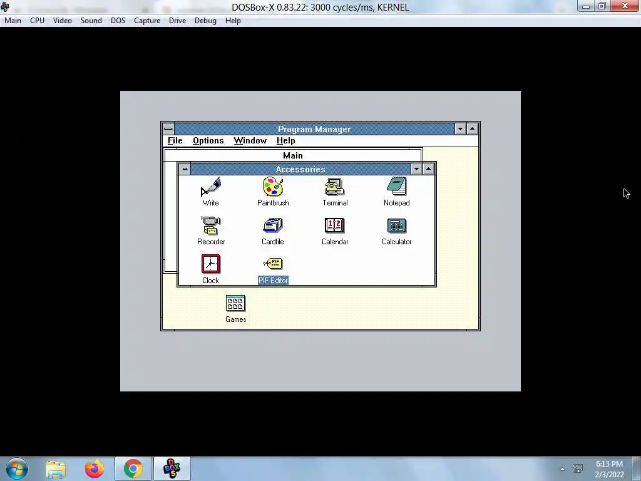The image size is (641, 481).
Task: Open the Options menu in Program Manager
Action: click(x=208, y=141)
